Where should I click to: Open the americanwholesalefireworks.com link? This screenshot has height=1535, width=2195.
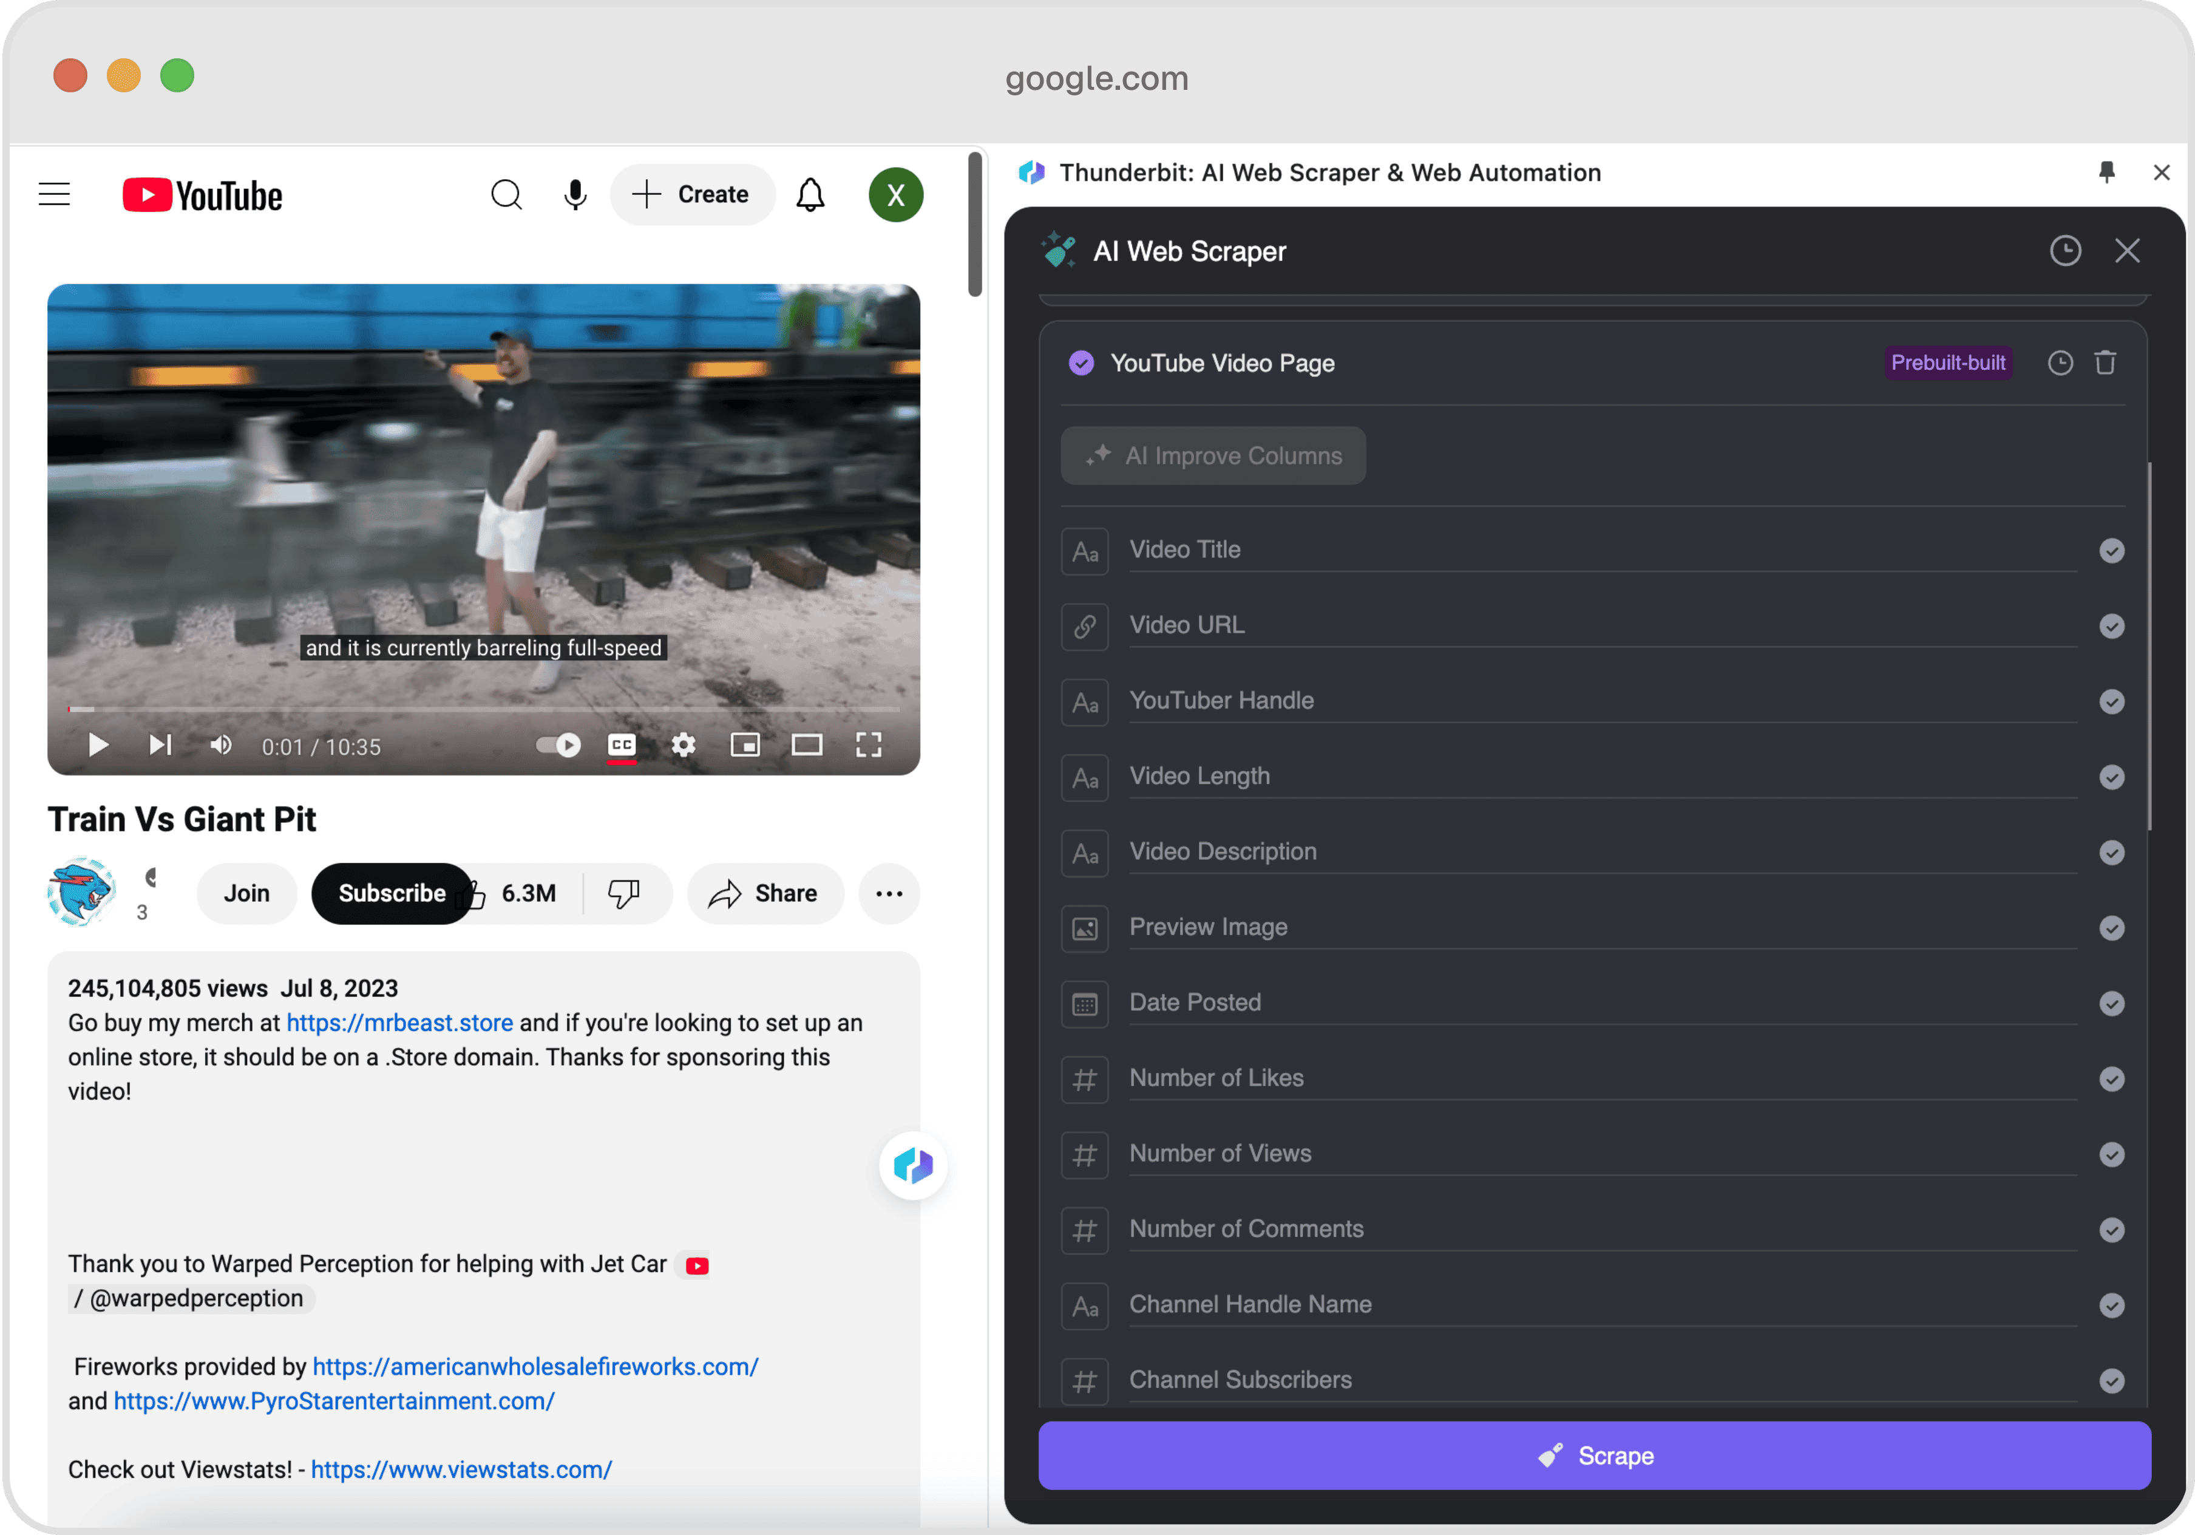pos(535,1367)
